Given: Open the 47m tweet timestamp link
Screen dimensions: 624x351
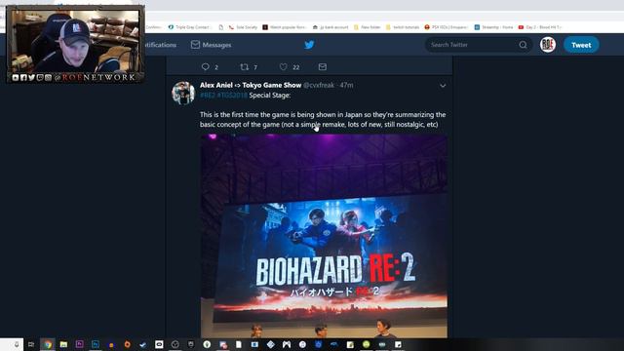Looking at the screenshot, I should (347, 85).
